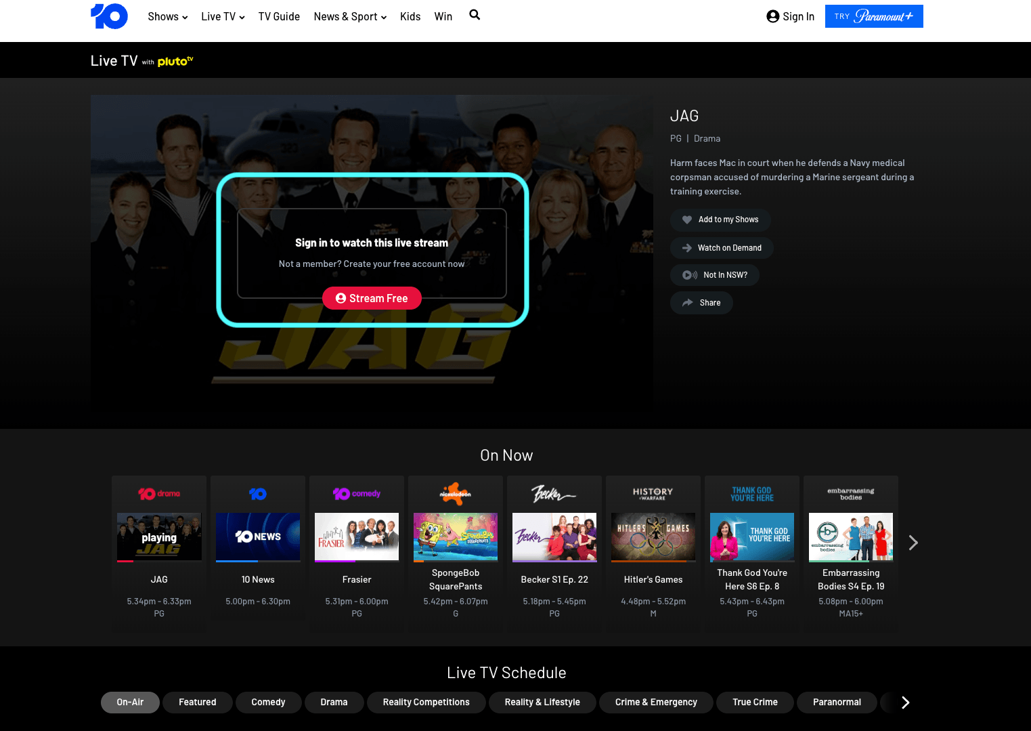Click the Hitler's Games thumbnail

653,537
